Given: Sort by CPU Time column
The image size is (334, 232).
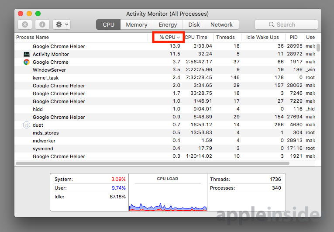Looking at the screenshot, I should click(x=199, y=37).
